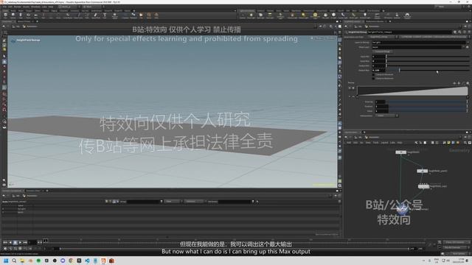Jump to the last frame
Image resolution: width=472 pixels, height=265 pixels.
click(25, 242)
